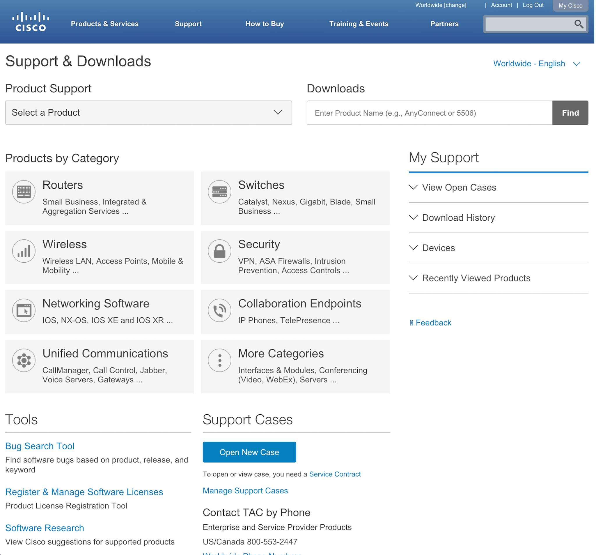Select a product from dropdown
Screen dimensions: 596x555
click(x=149, y=113)
